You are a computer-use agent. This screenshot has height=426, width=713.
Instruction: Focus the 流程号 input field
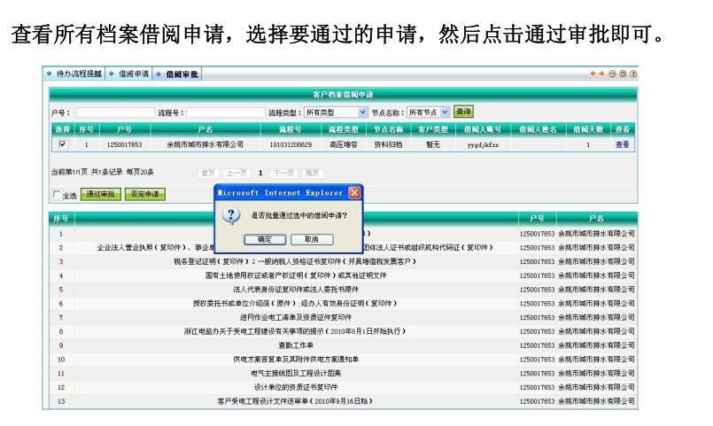point(226,112)
